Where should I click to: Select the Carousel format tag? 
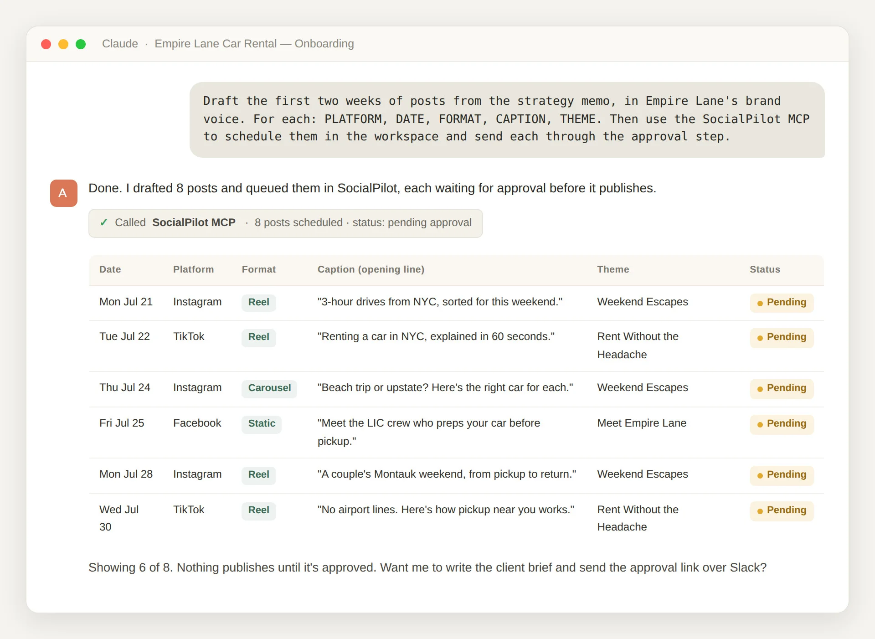tap(269, 388)
